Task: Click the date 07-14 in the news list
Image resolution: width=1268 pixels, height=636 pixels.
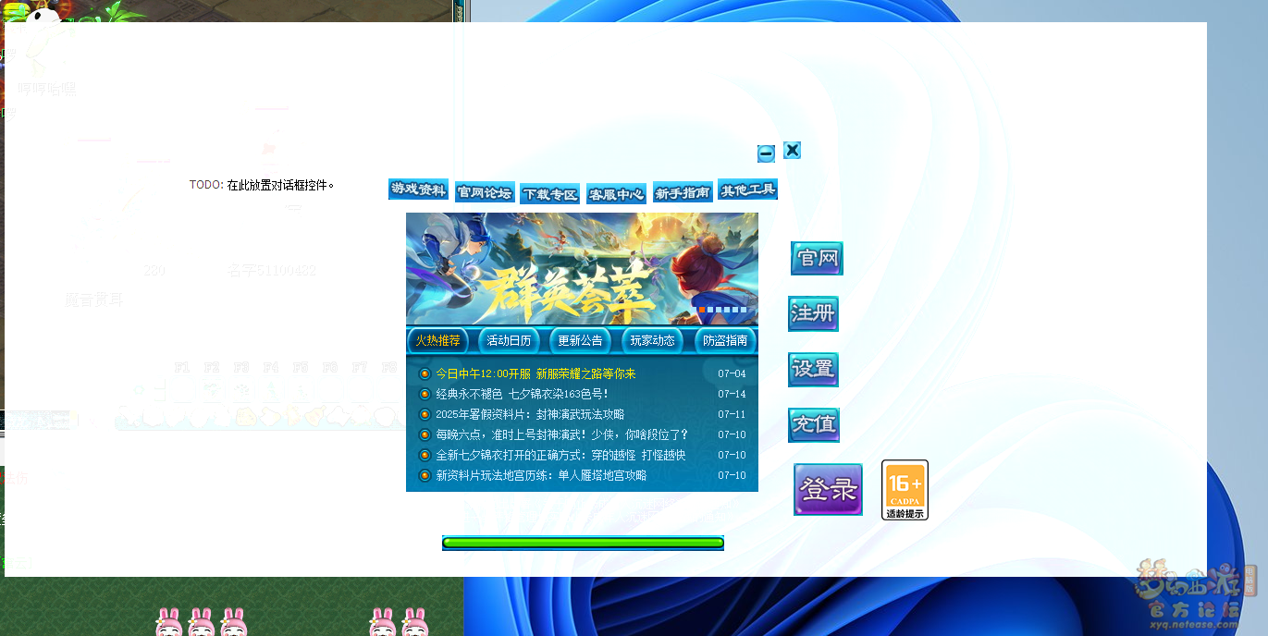Action: (732, 394)
